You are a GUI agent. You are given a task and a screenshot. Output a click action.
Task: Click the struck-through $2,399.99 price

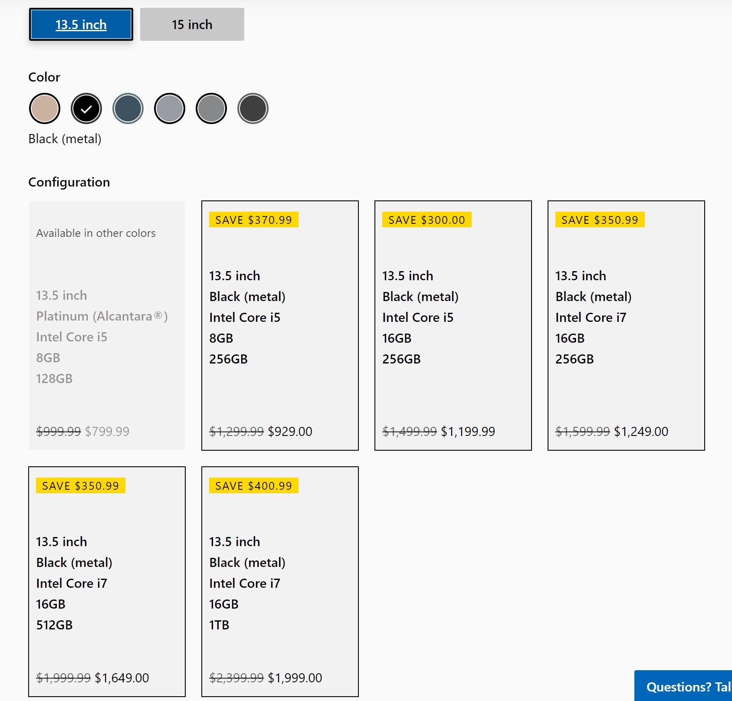(236, 678)
